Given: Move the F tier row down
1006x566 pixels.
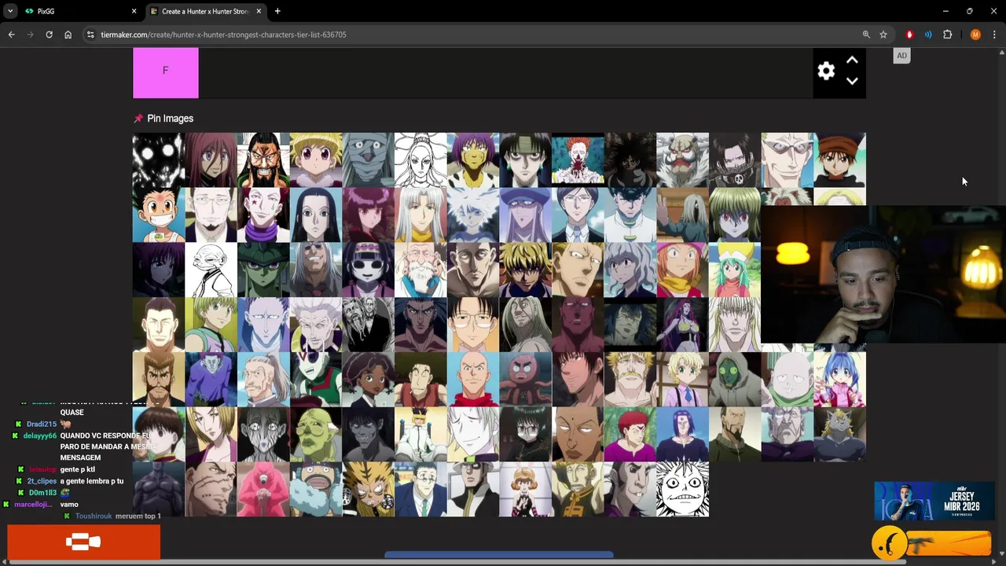Looking at the screenshot, I should coord(852,81).
